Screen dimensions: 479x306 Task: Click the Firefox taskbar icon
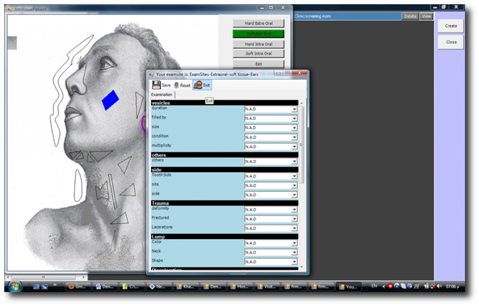71,286
